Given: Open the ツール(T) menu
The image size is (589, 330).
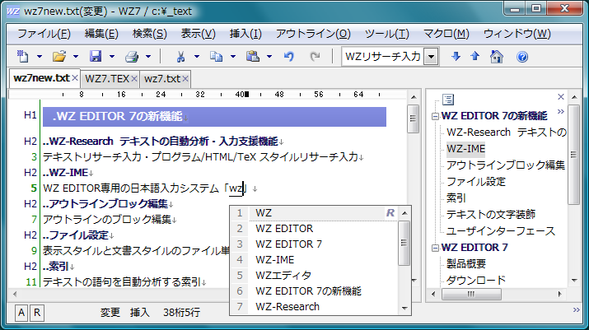Looking at the screenshot, I should [x=387, y=34].
